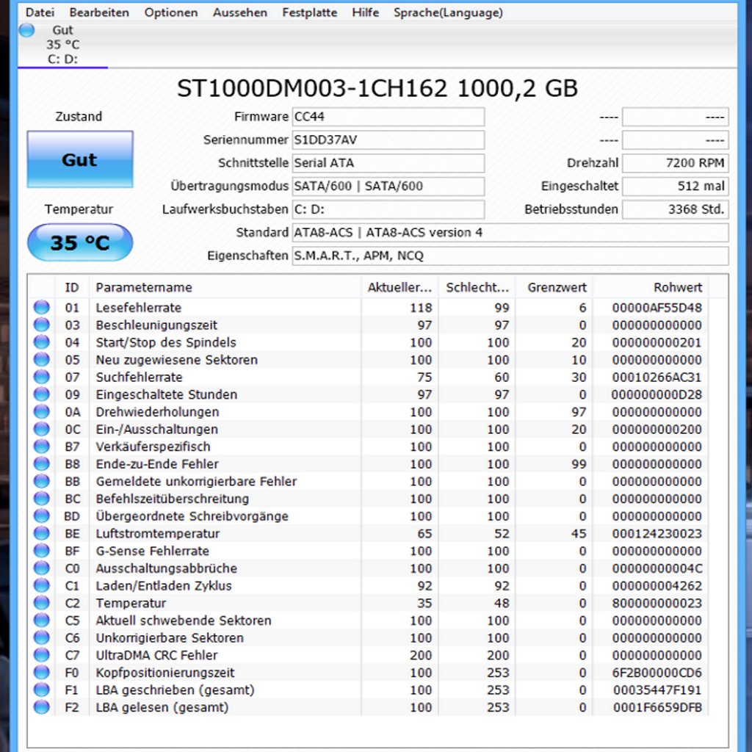The image size is (752, 752).
Task: Select the UltraDMA CRC Fehler text
Action: [156, 654]
